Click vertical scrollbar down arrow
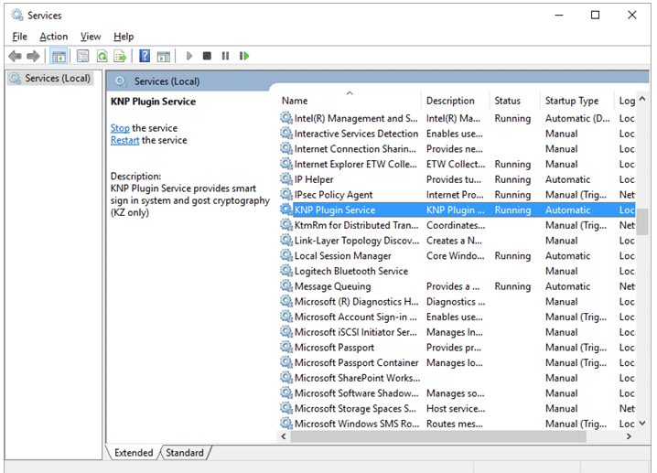The image size is (657, 473). 642,424
